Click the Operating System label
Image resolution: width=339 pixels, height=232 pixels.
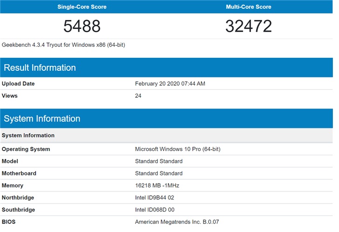[x=26, y=149]
